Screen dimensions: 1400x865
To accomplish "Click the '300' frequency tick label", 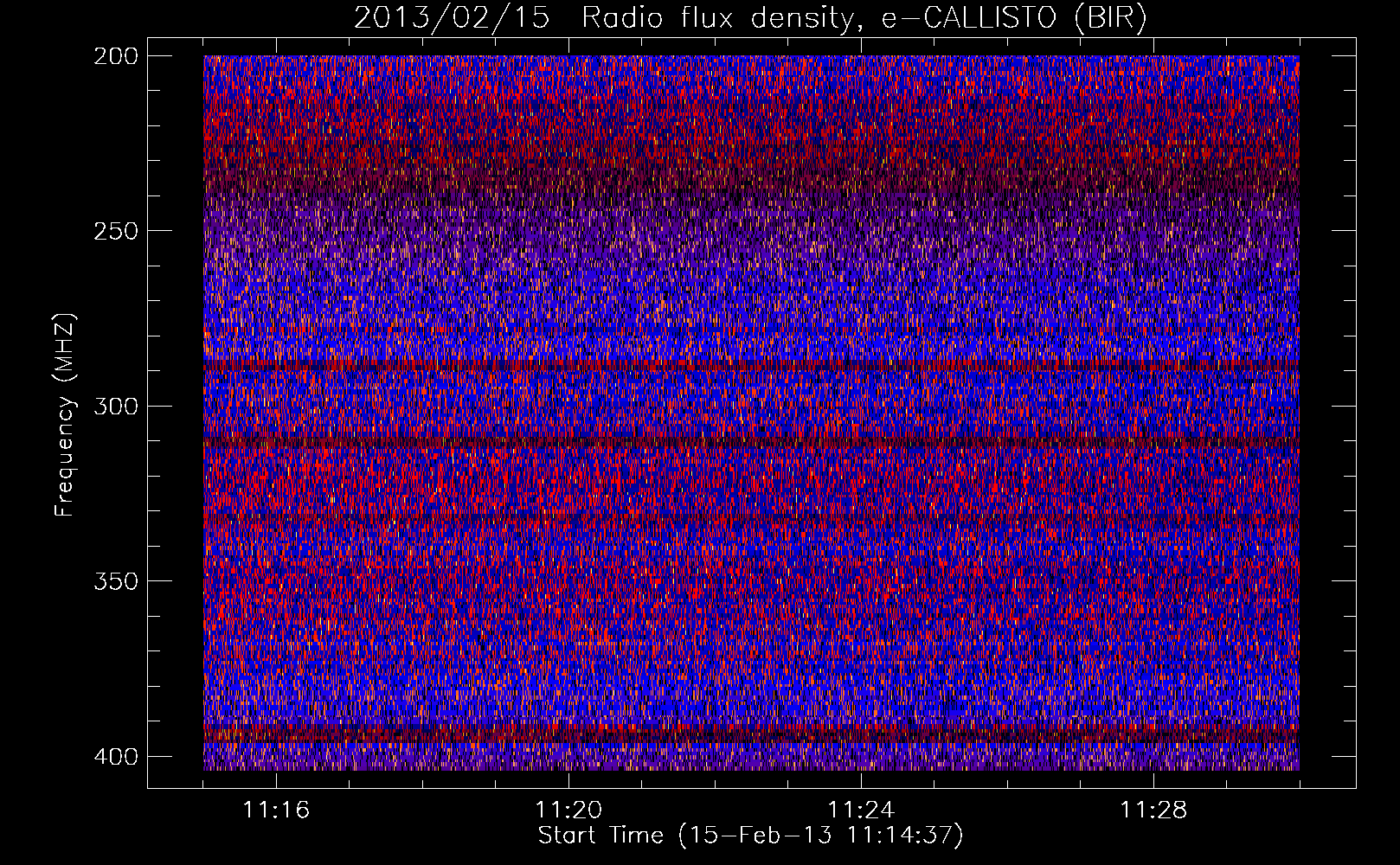I will point(114,406).
